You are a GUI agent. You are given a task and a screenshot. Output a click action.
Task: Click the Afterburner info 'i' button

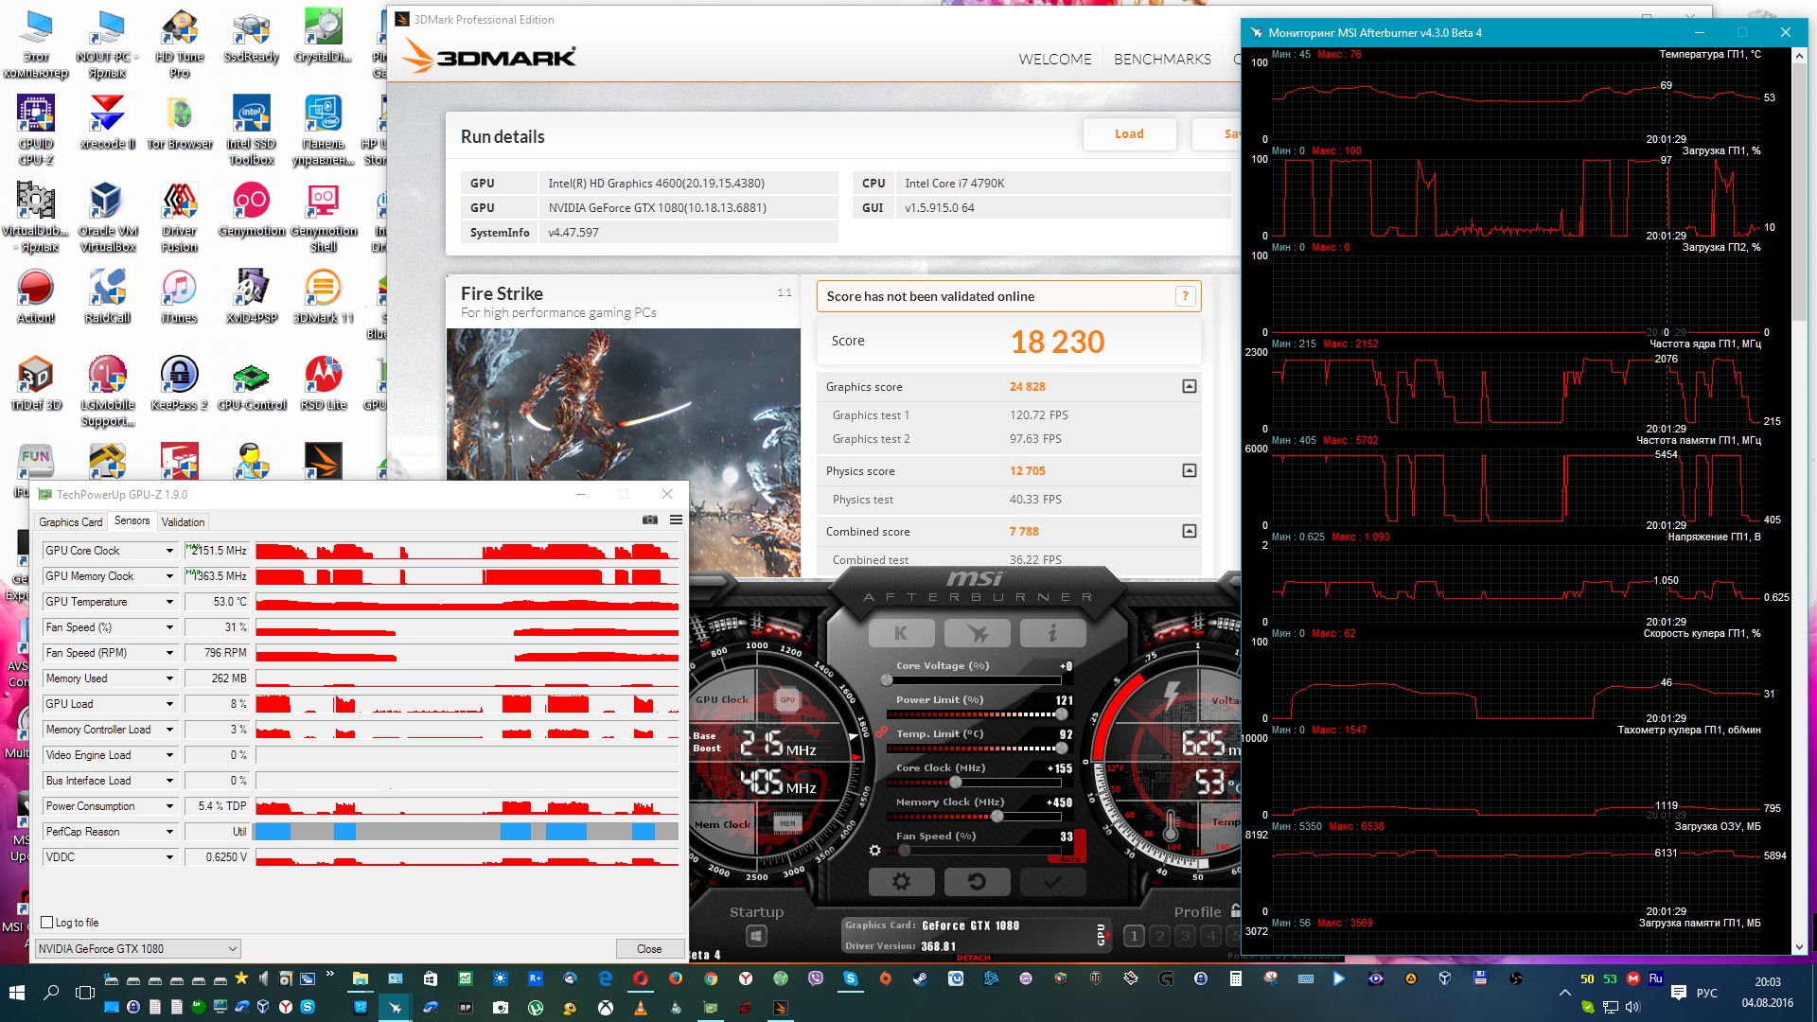tap(1052, 633)
